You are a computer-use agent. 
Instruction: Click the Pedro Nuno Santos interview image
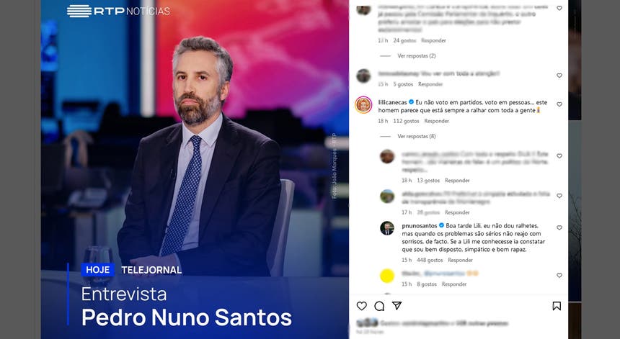[x=195, y=169]
